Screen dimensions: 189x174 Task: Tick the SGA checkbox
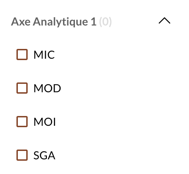pos(22,155)
